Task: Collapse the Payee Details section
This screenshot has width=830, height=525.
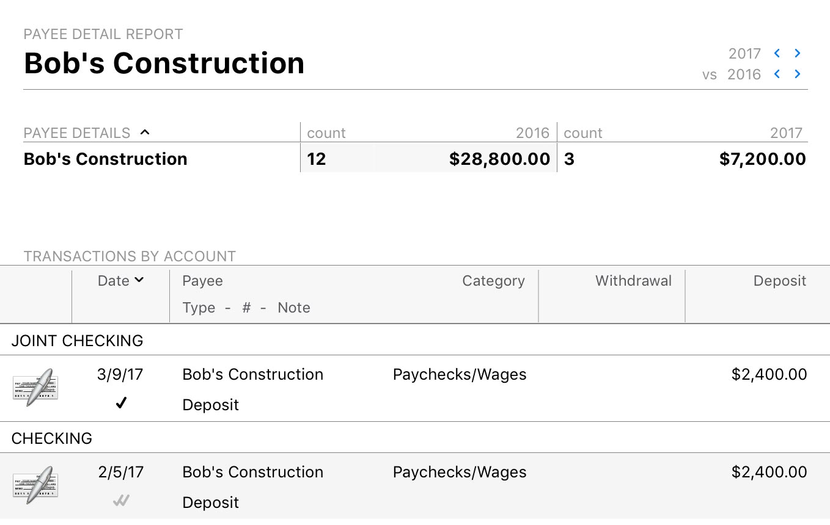Action: (x=145, y=132)
